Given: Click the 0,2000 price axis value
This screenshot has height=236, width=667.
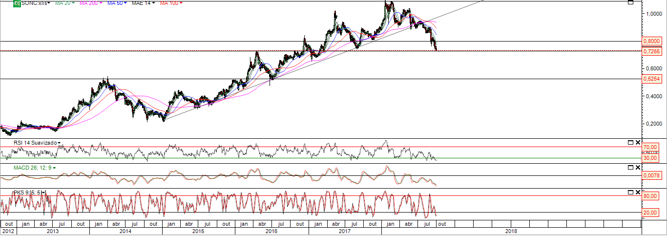Looking at the screenshot, I should 654,124.
